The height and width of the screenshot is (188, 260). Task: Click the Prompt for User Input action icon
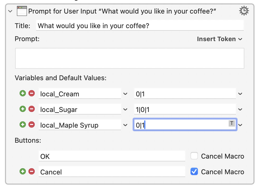(22, 11)
